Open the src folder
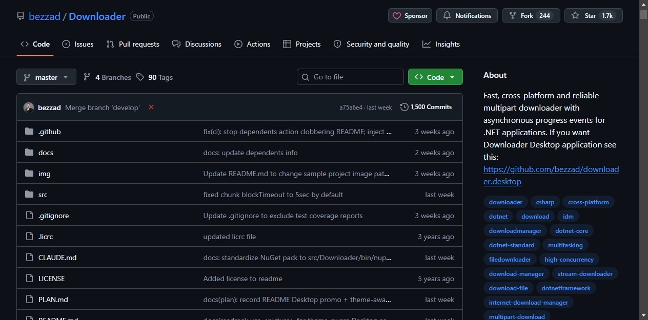The image size is (648, 320). point(43,195)
